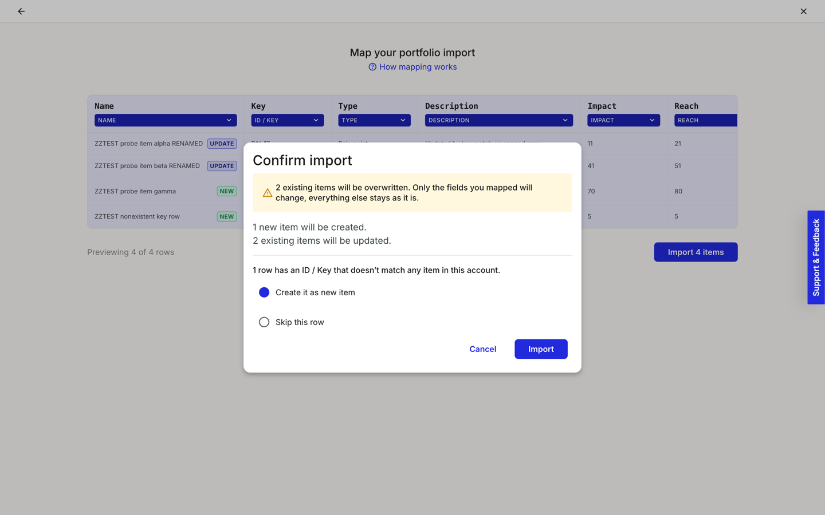Click Reach value 21 in alpha row
Image resolution: width=825 pixels, height=515 pixels.
678,144
